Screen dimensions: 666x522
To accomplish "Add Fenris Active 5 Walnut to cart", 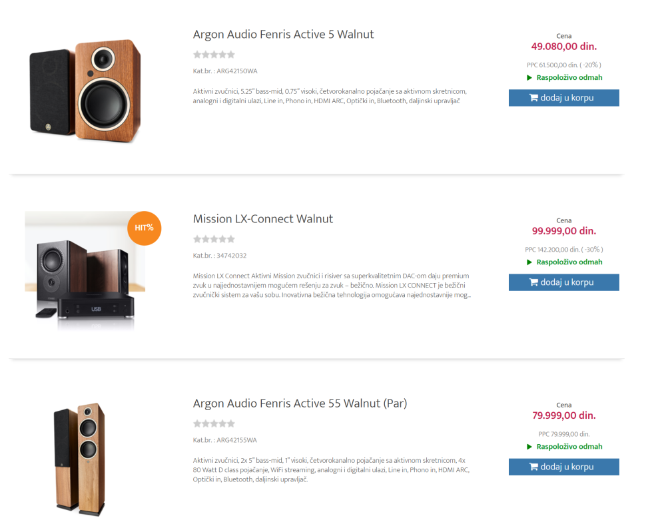I will (563, 98).
